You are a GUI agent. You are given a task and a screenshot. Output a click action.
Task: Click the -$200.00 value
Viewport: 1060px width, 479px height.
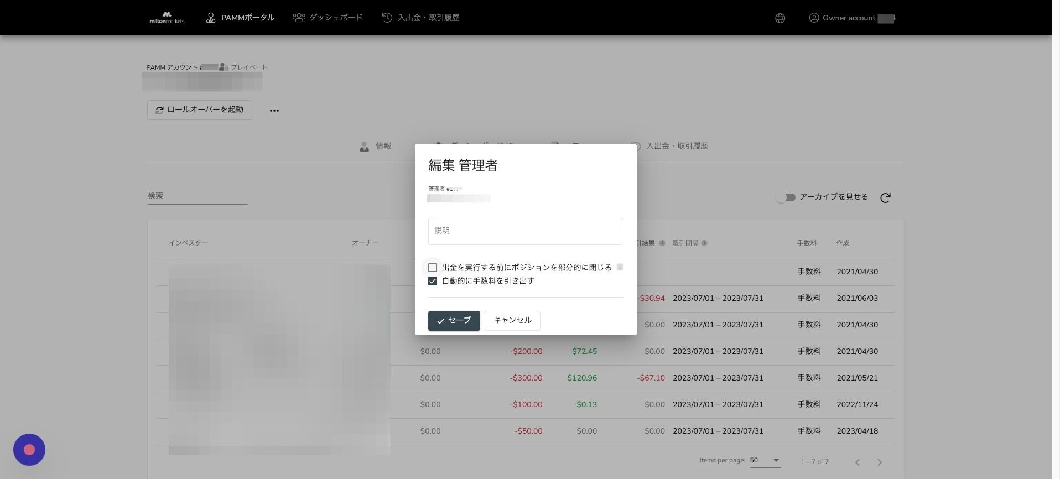tap(526, 351)
